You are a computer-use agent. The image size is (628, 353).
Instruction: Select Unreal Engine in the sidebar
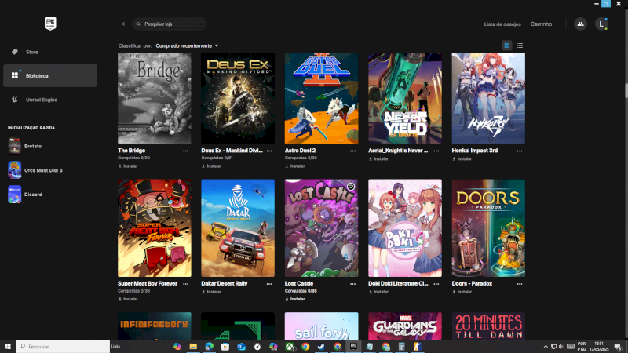[41, 100]
